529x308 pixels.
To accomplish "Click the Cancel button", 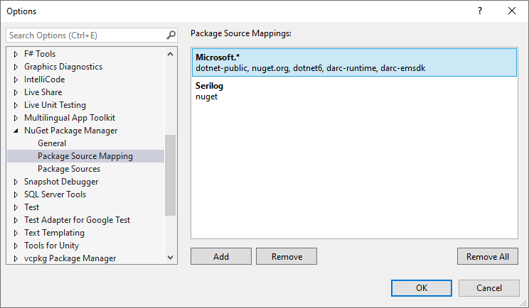I will pyautogui.click(x=489, y=288).
